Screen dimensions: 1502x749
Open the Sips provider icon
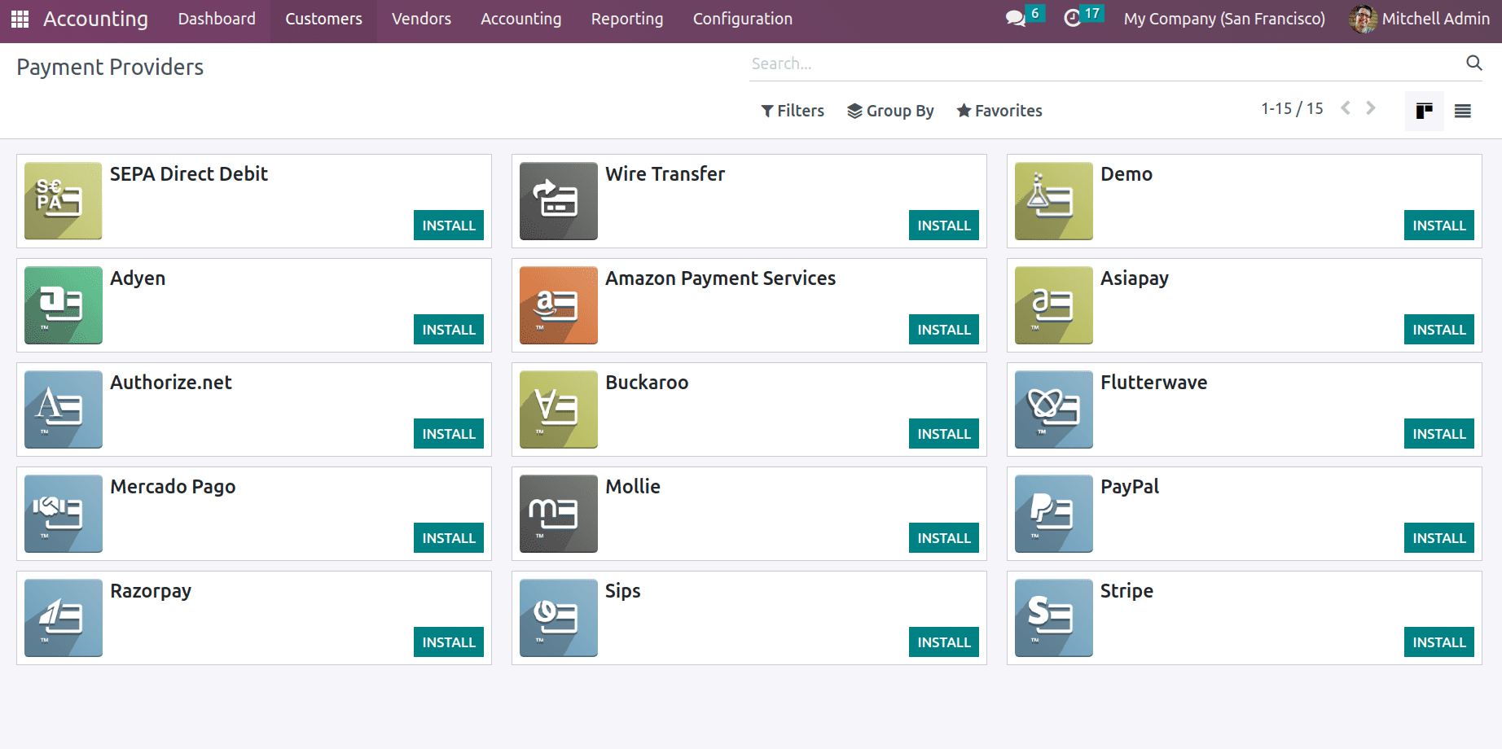(x=558, y=618)
